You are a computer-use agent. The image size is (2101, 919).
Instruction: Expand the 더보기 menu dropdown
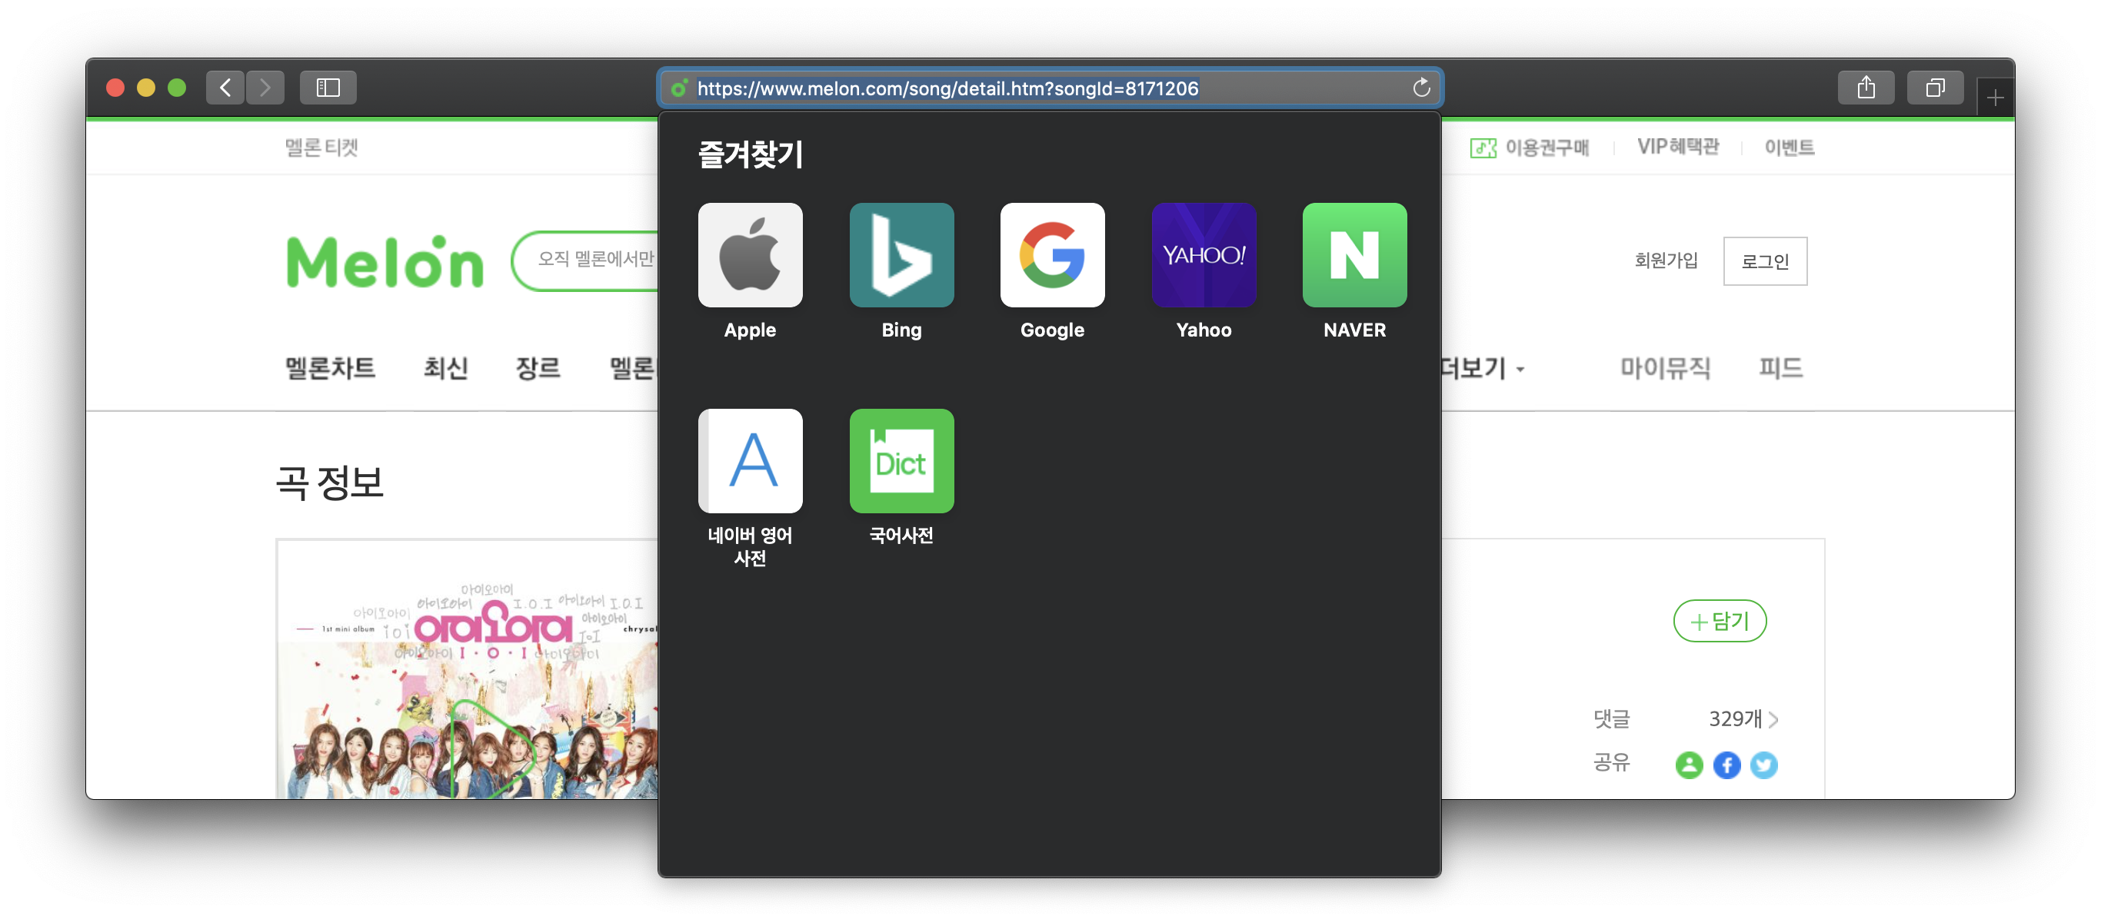pos(1483,368)
